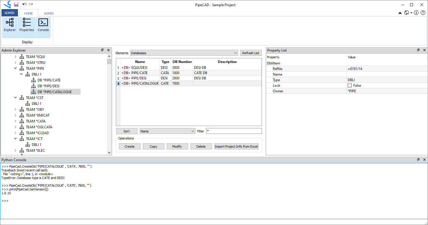This screenshot has width=428, height=225.
Task: Toggle the Lock checkbox to True
Action: pyautogui.click(x=349, y=85)
